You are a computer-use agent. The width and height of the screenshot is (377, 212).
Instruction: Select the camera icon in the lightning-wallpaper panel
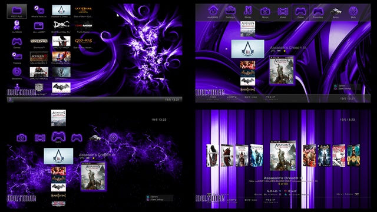click(x=21, y=138)
